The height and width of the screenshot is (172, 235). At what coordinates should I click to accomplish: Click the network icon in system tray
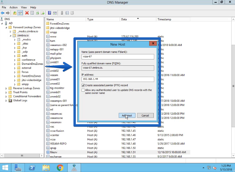(209, 168)
